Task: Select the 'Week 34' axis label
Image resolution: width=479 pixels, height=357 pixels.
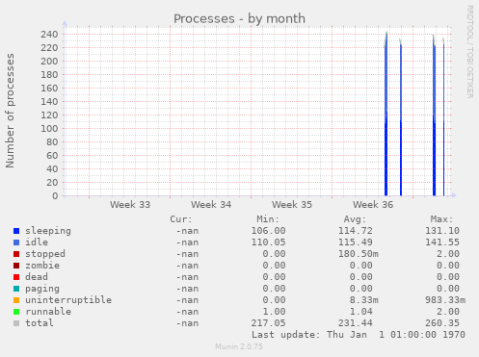Action: (x=211, y=205)
